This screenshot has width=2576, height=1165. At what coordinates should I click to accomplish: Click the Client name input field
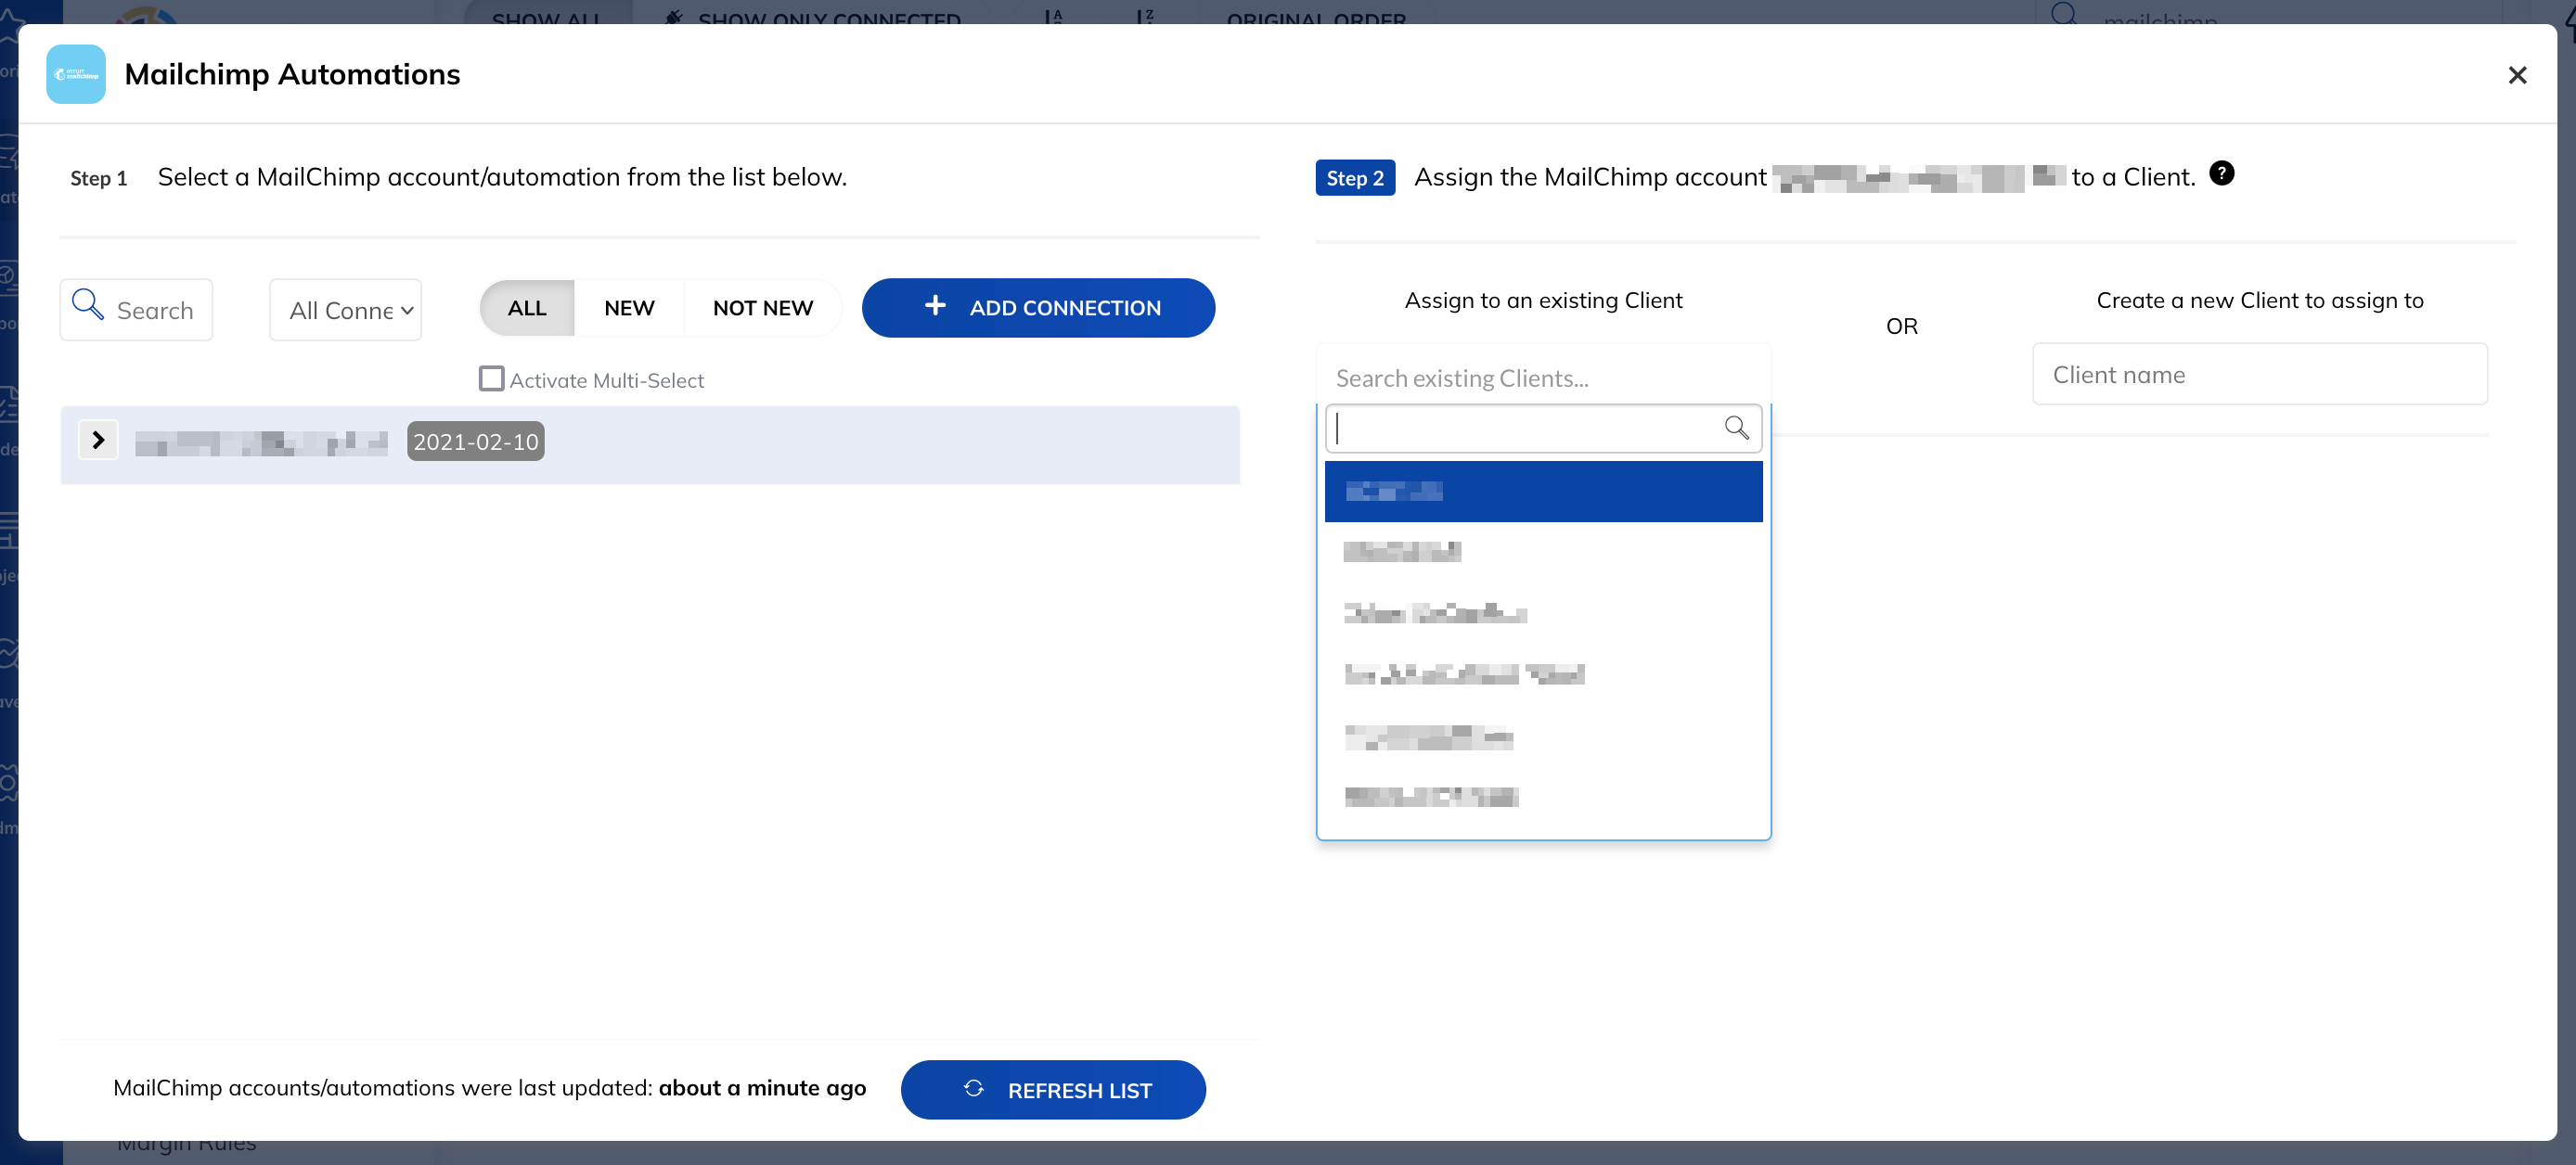2259,375
